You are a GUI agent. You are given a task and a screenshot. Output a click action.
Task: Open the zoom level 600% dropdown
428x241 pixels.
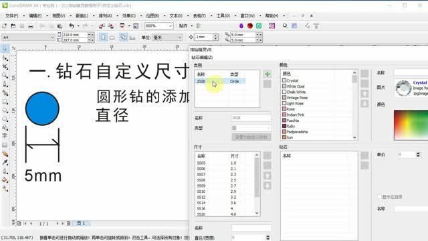click(x=171, y=26)
